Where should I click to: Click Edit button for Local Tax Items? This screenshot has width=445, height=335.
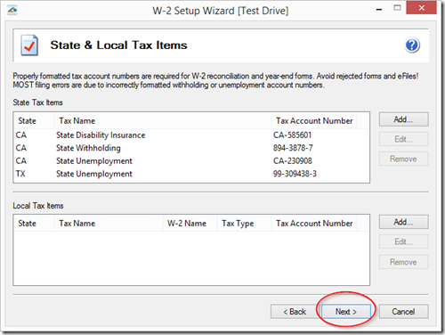point(403,241)
